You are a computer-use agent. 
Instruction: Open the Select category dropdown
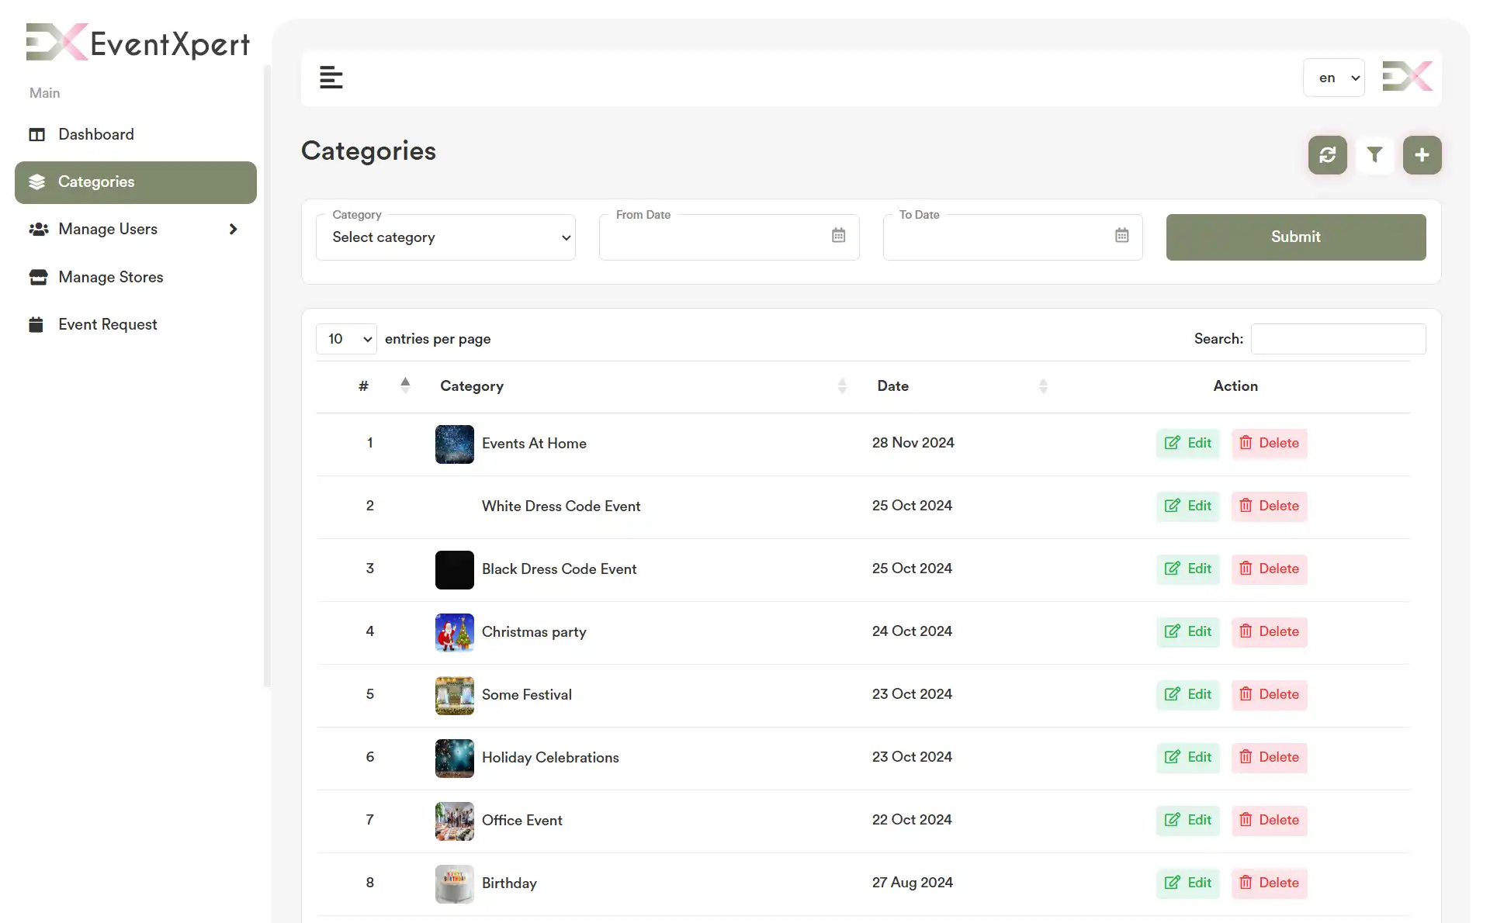click(445, 237)
